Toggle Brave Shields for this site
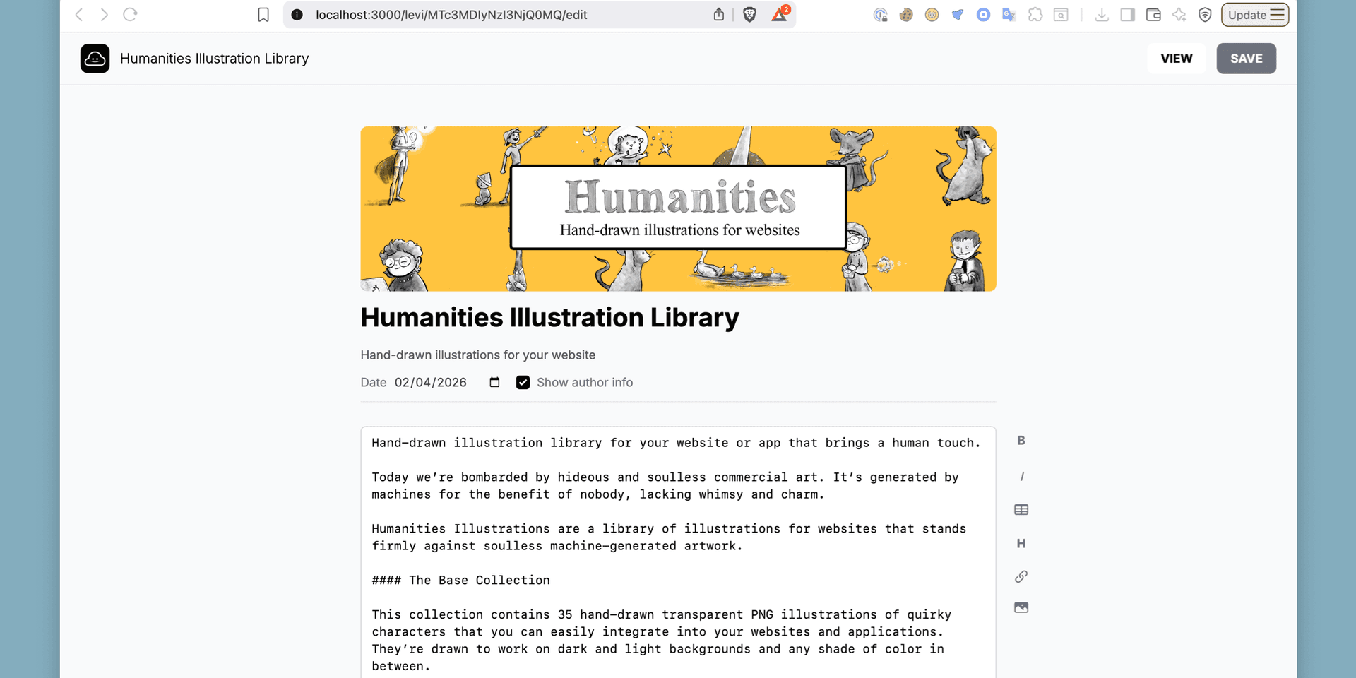 (x=749, y=14)
